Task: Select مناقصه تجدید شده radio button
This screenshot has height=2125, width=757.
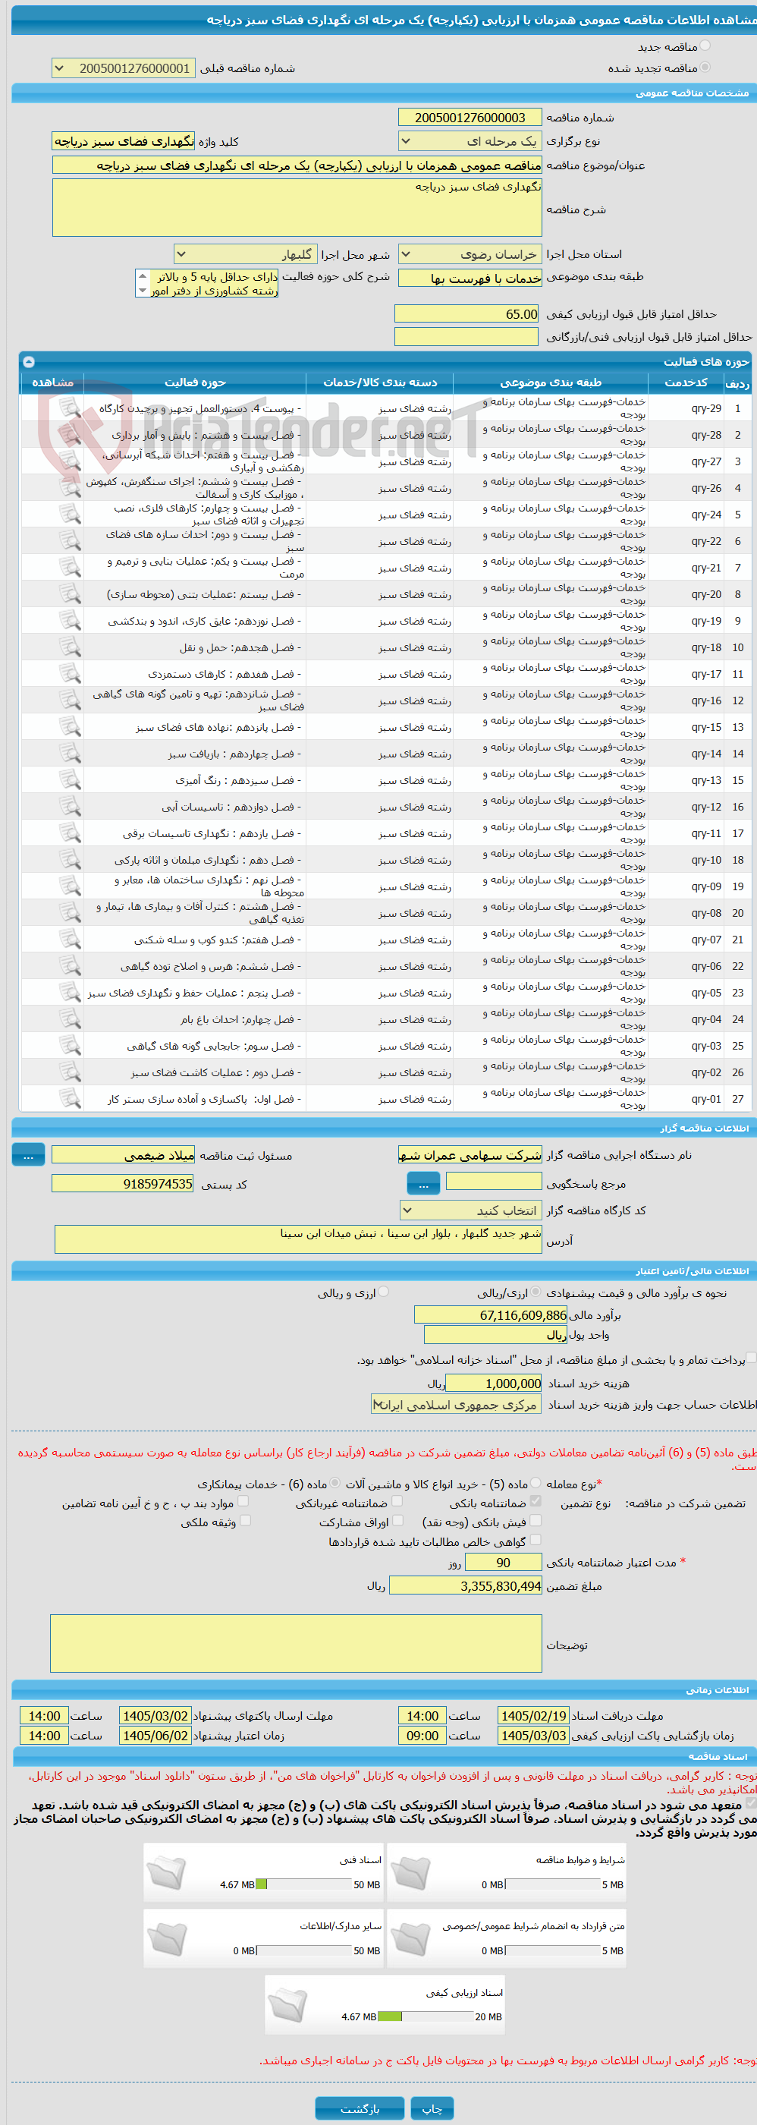Action: [x=704, y=68]
